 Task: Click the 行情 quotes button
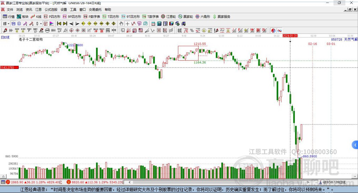(9, 17)
